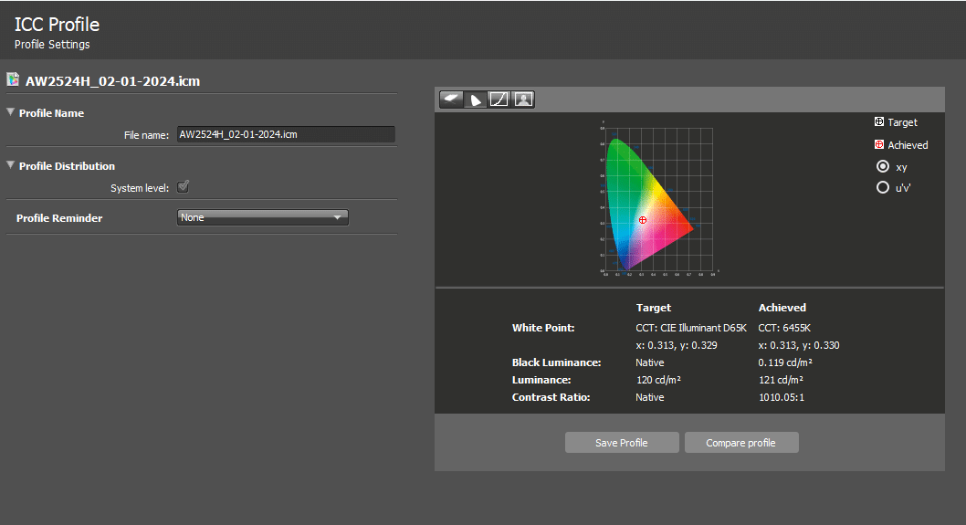
Task: Open the Profile Reminder dropdown
Action: 262,218
